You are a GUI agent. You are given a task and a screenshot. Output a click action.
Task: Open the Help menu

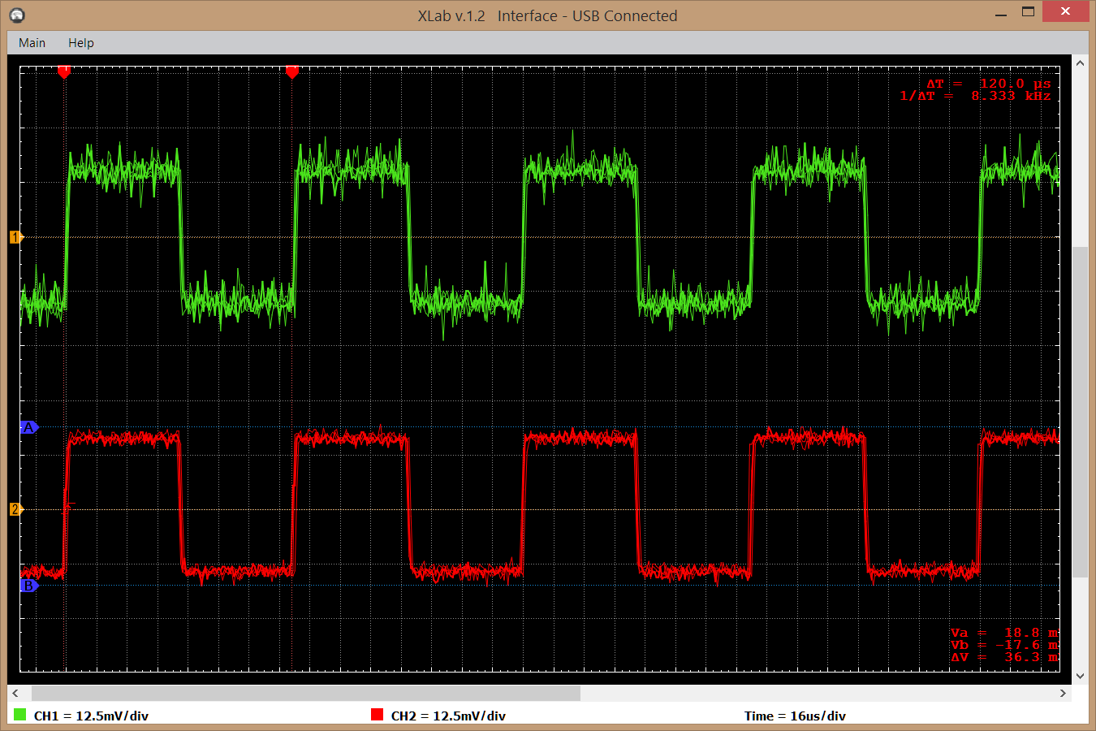[x=80, y=43]
